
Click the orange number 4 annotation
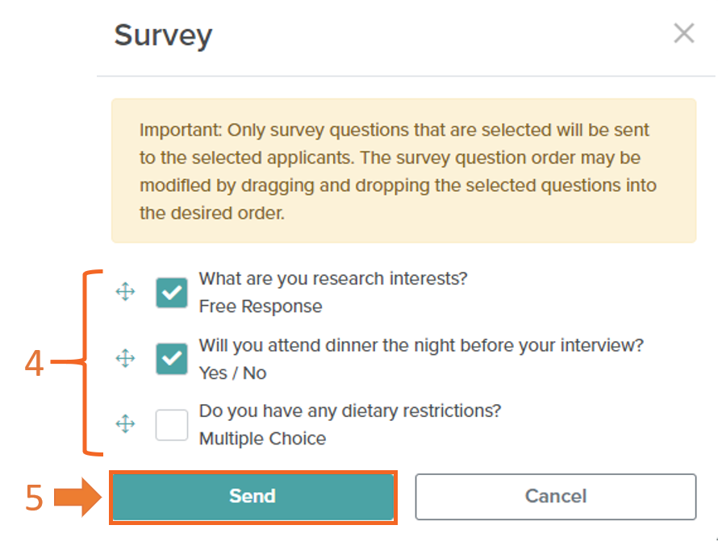click(35, 364)
